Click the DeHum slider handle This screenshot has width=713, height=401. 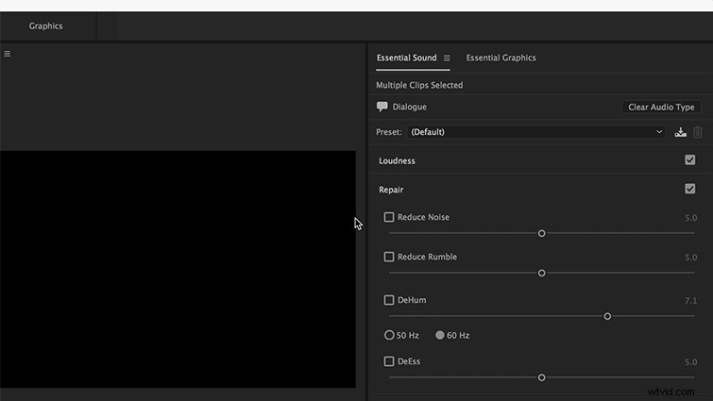(607, 316)
